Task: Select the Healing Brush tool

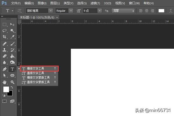Action: pyautogui.click(x=4, y=44)
